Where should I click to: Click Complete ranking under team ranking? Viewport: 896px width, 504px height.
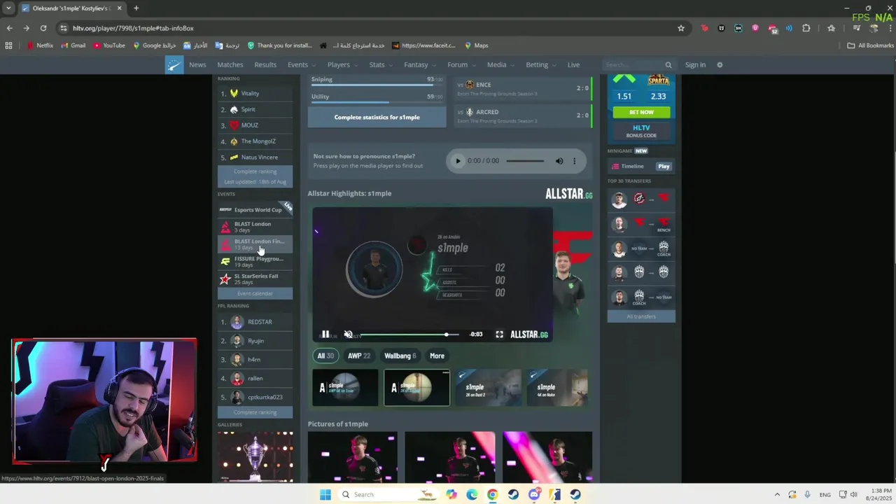(x=255, y=171)
